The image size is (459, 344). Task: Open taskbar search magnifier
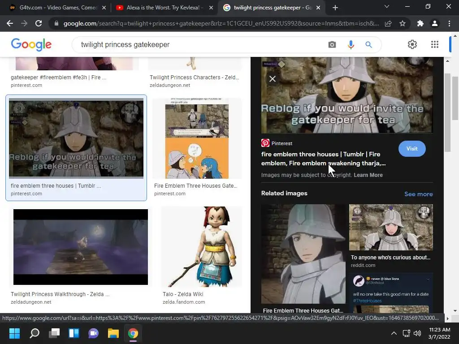35,333
